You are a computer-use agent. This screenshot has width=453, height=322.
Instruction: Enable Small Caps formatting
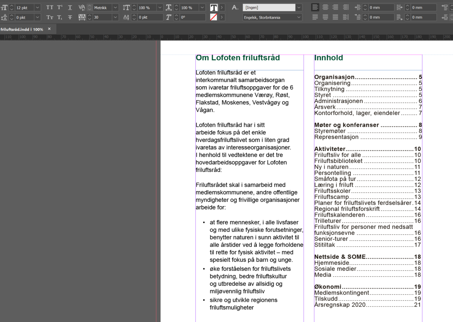49,17
